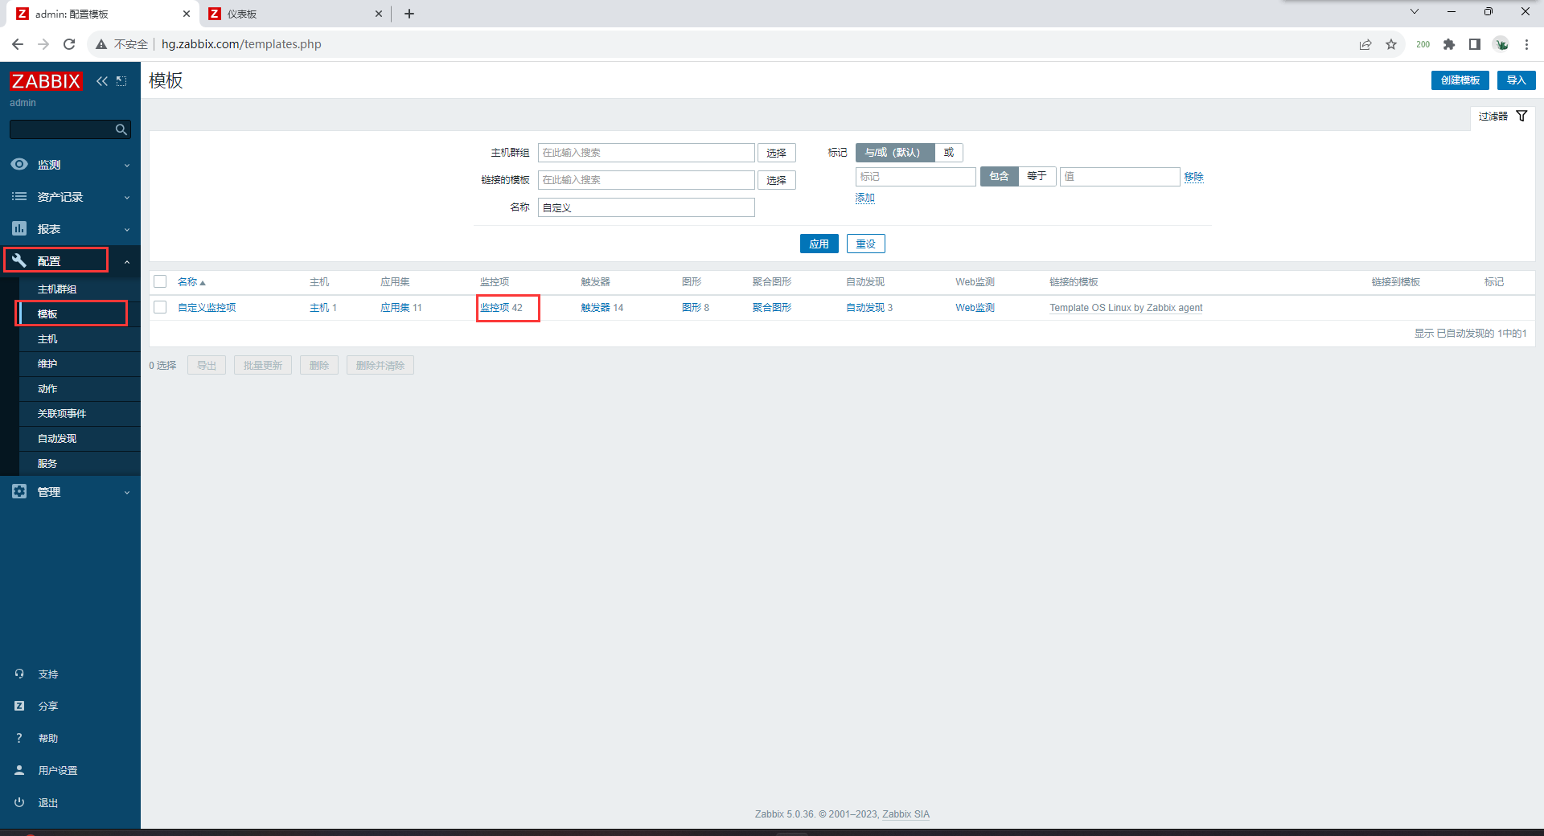The width and height of the screenshot is (1544, 836).
Task: Select 或 tag mode
Action: (949, 153)
